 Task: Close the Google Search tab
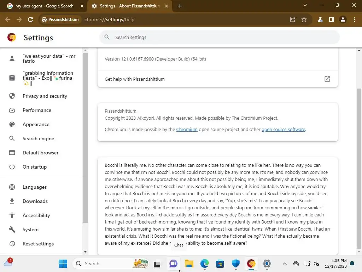[82, 6]
